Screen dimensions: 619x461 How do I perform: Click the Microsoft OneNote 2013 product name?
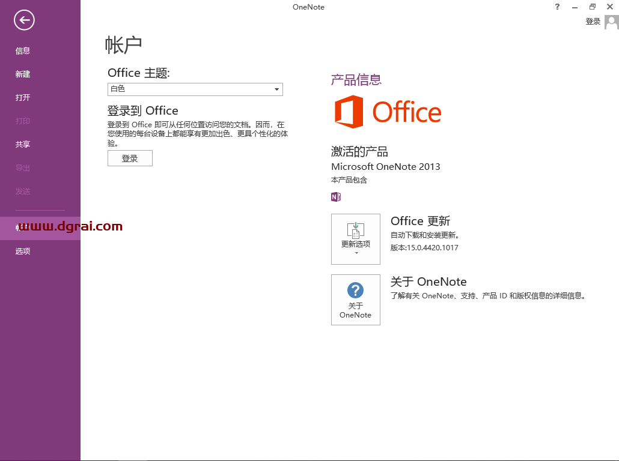386,166
